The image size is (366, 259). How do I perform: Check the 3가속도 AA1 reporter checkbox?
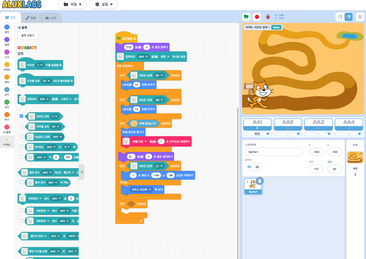(x=21, y=147)
